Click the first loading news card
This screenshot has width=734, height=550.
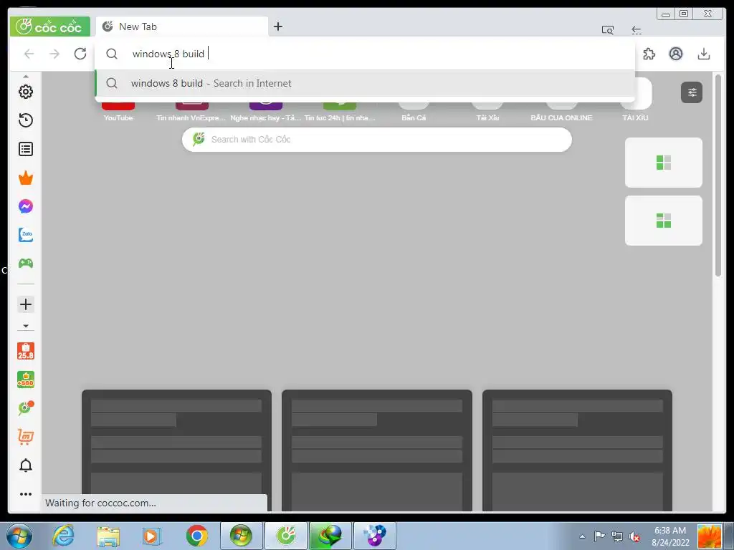point(176,450)
